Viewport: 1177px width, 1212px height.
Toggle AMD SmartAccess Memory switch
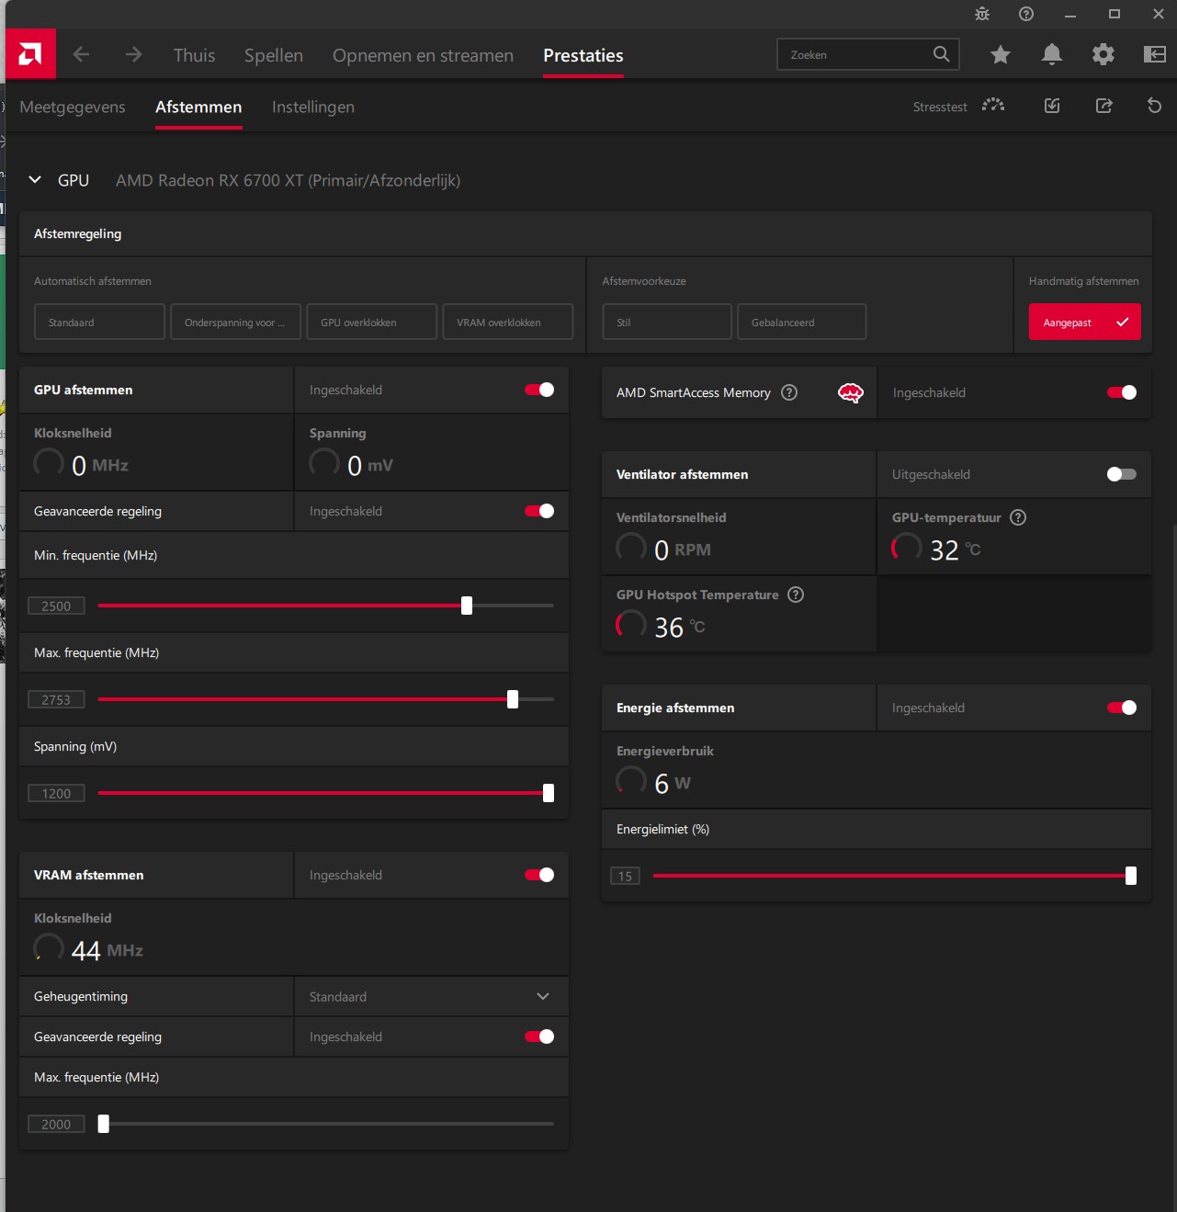pos(1122,392)
